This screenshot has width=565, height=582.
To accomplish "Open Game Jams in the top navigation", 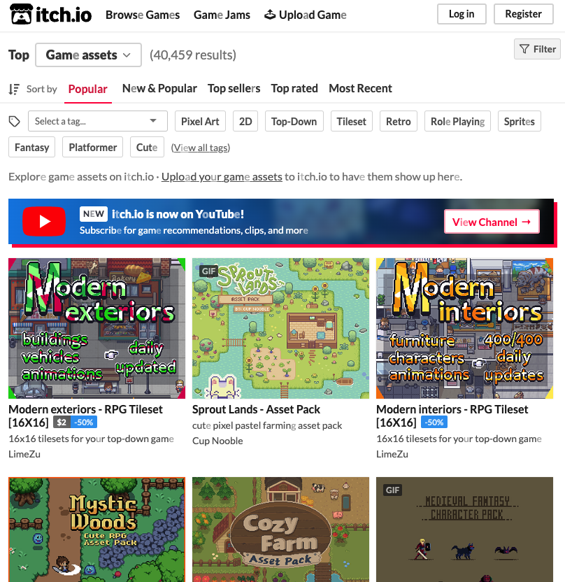I will [222, 15].
